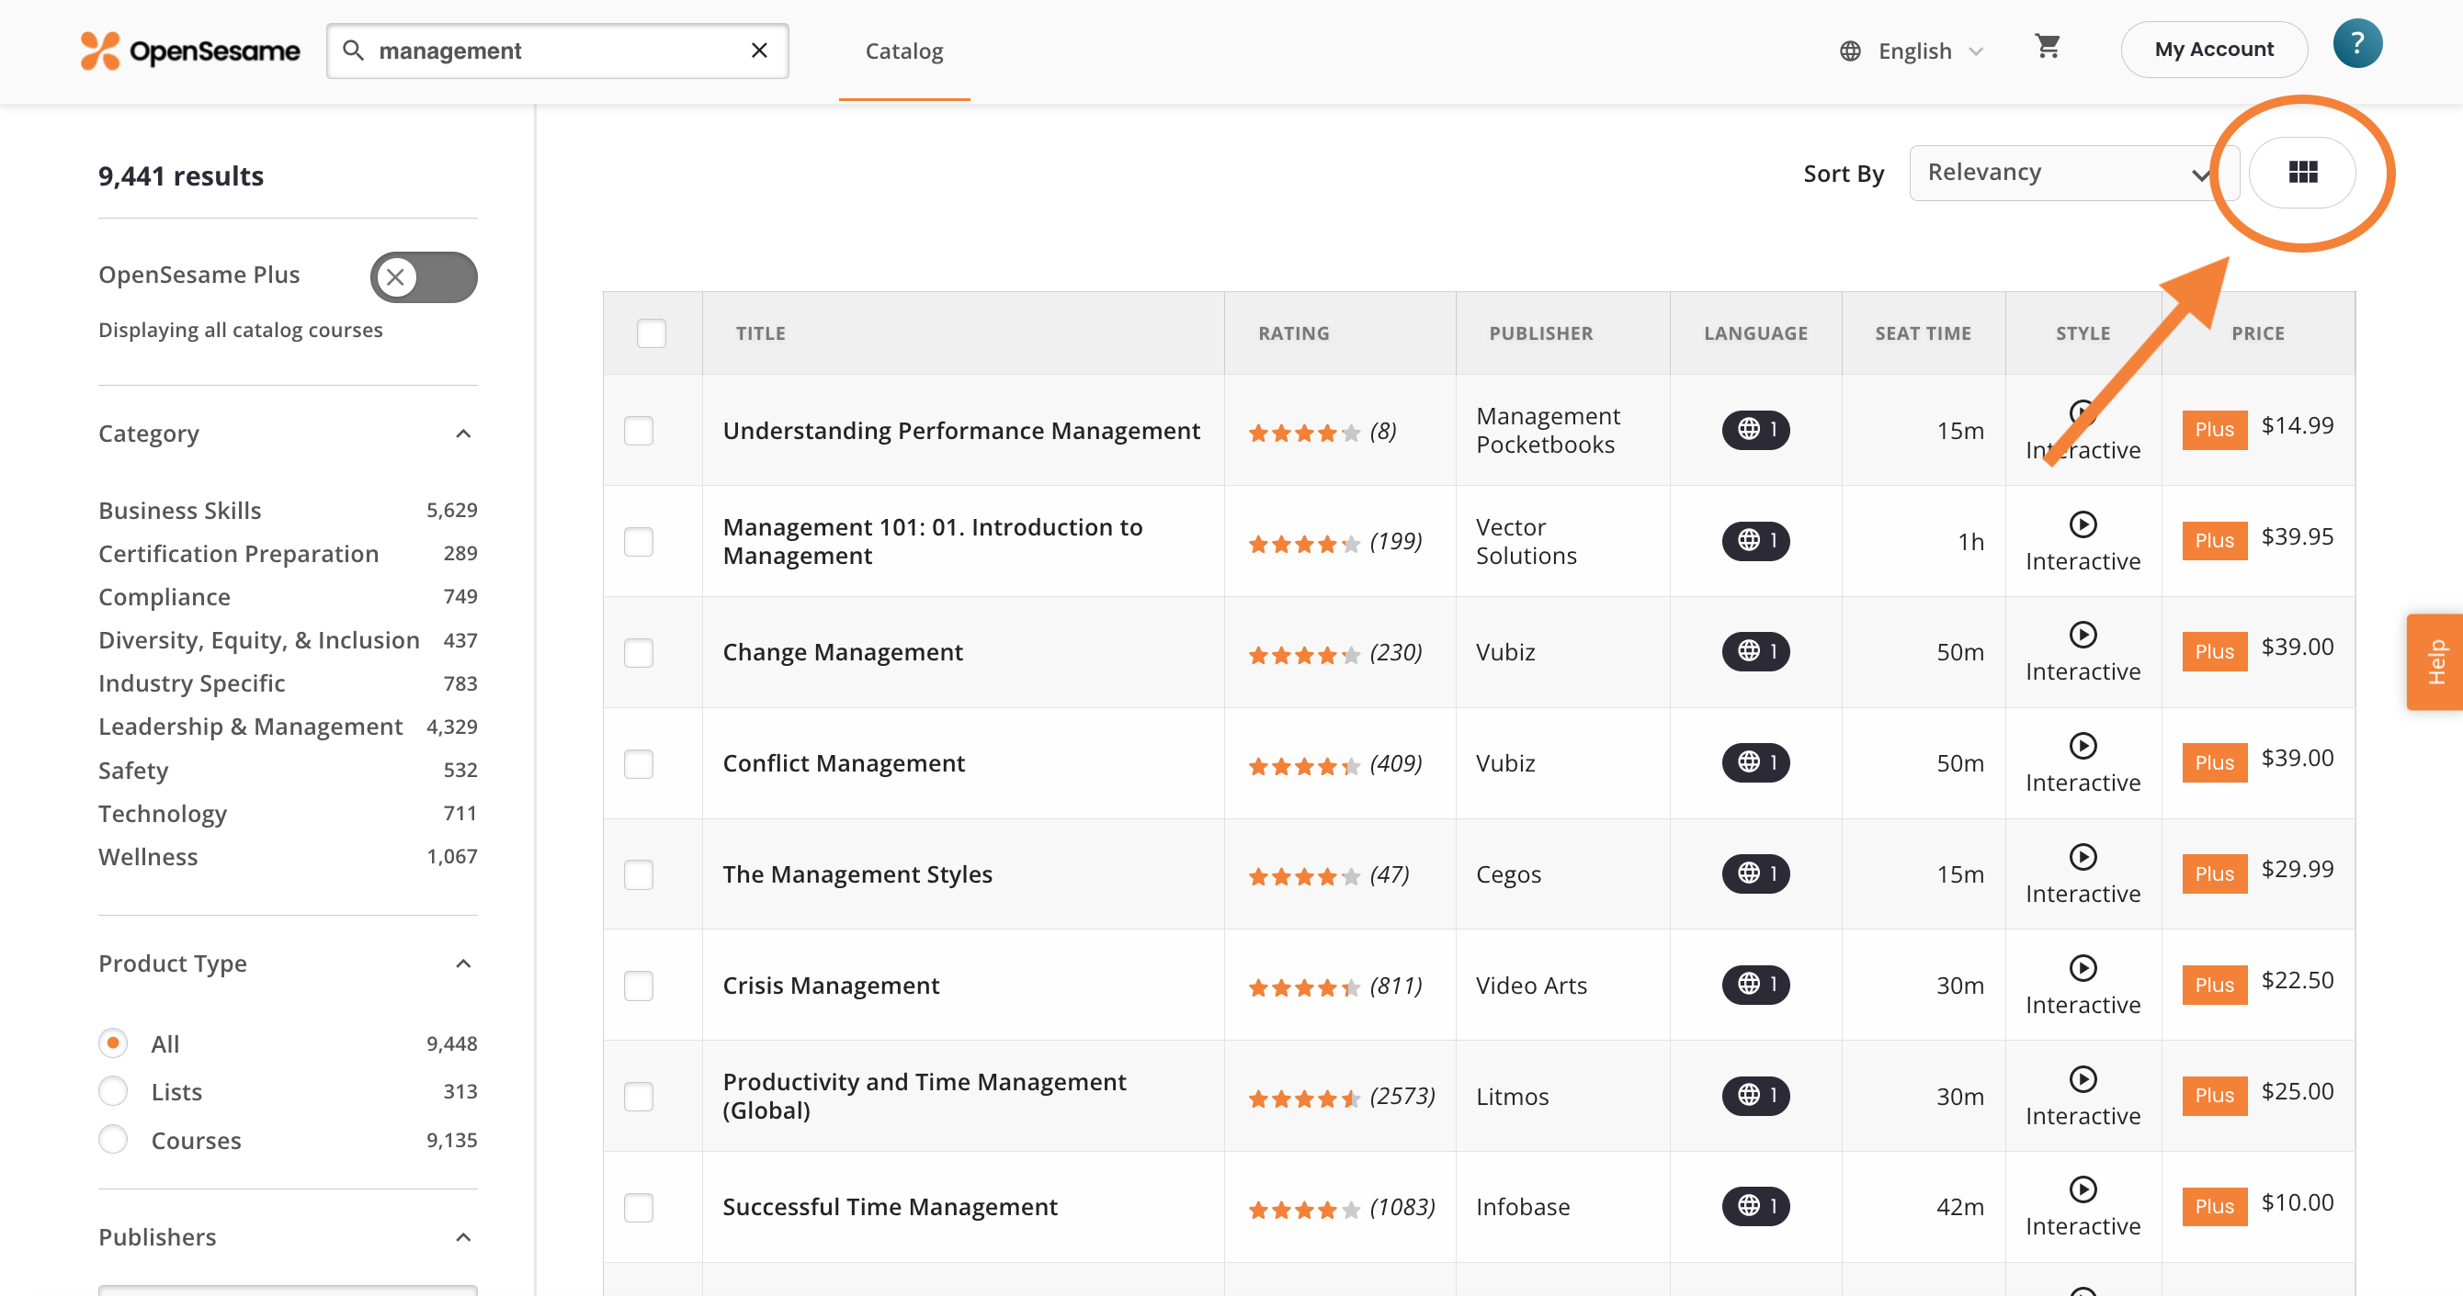The height and width of the screenshot is (1296, 2463).
Task: Select checkbox for Understanding Performance Management
Action: click(639, 431)
